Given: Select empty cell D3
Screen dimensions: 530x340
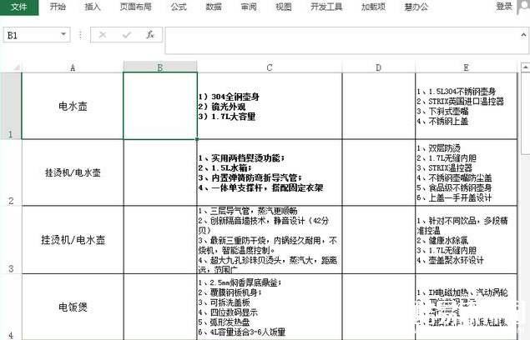Looking at the screenshot, I should pyautogui.click(x=379, y=240).
